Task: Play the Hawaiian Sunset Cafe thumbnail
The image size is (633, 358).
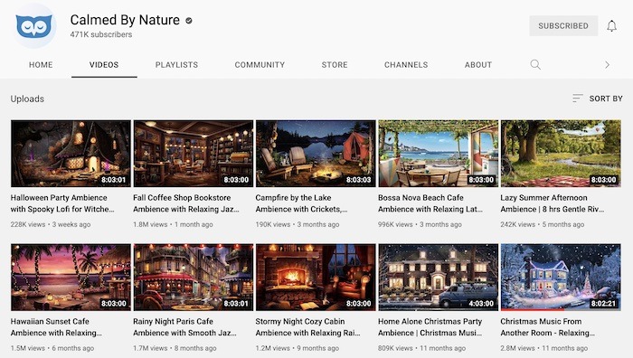Action: tap(71, 278)
